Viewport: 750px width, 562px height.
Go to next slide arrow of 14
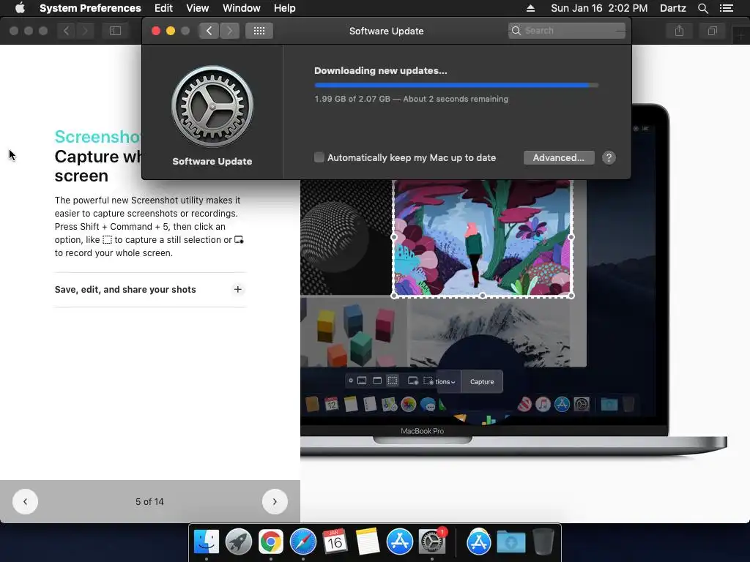tap(275, 501)
